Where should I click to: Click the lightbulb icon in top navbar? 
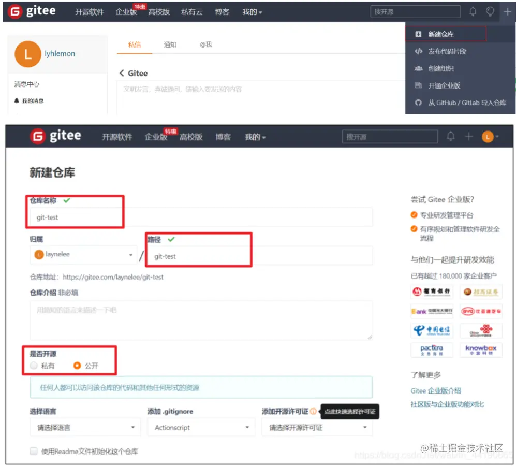(x=490, y=12)
